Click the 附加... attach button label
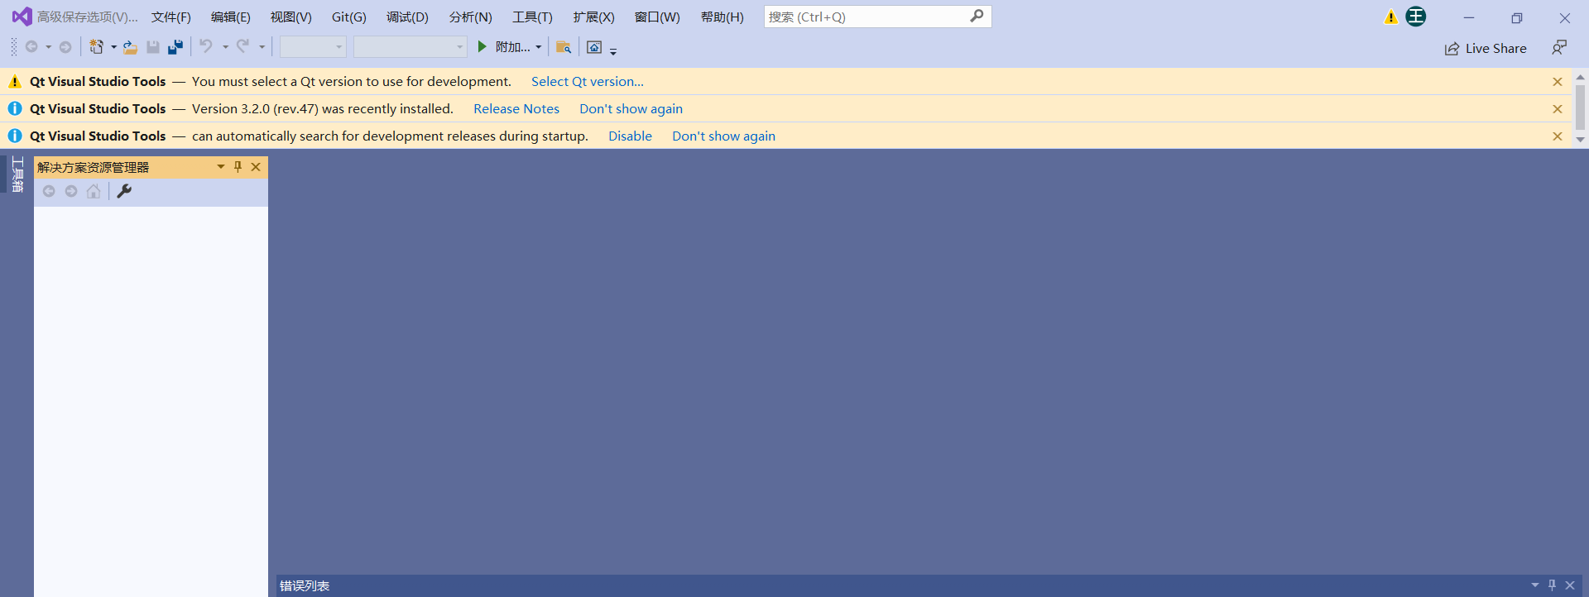 pos(512,47)
